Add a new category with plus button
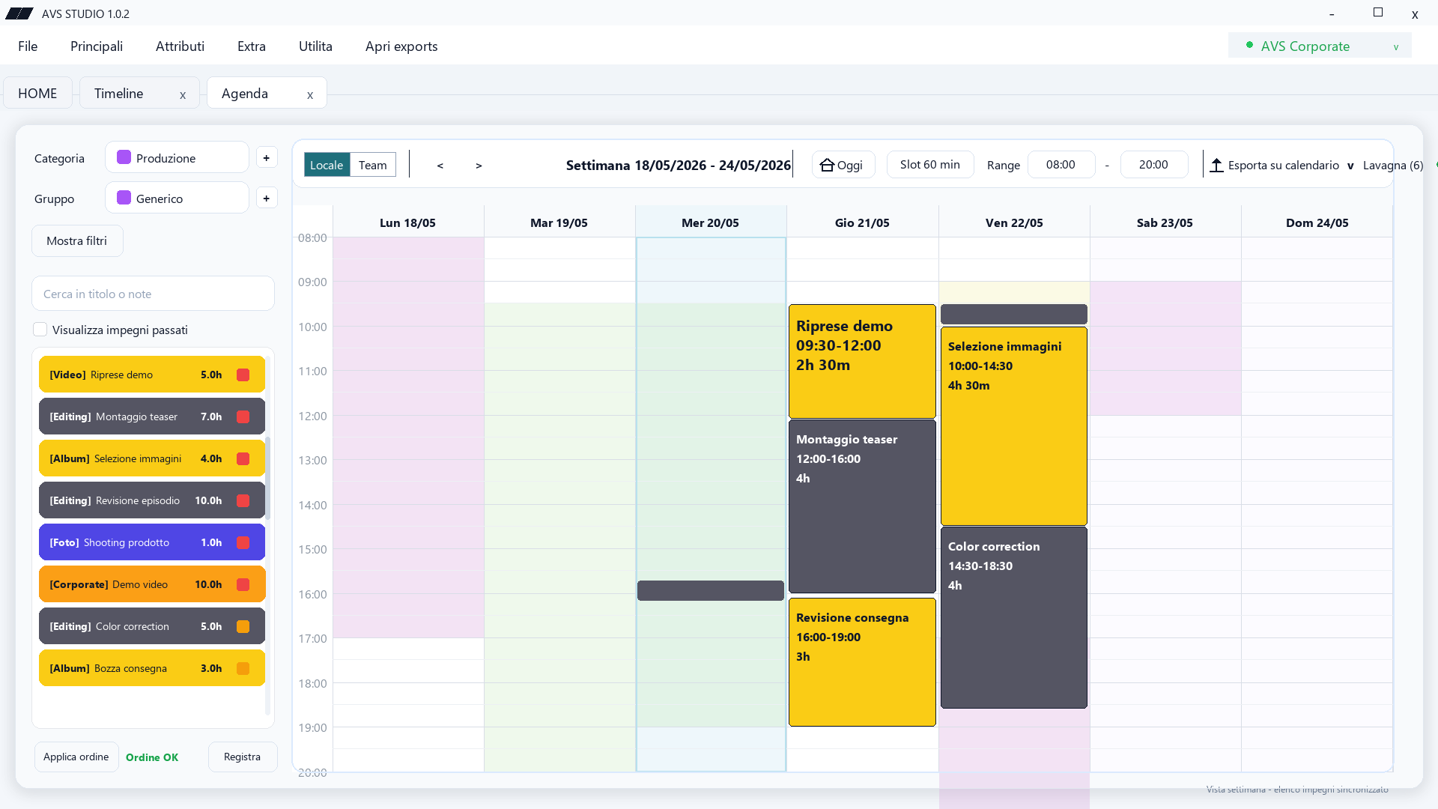Image resolution: width=1438 pixels, height=809 pixels. click(x=267, y=158)
